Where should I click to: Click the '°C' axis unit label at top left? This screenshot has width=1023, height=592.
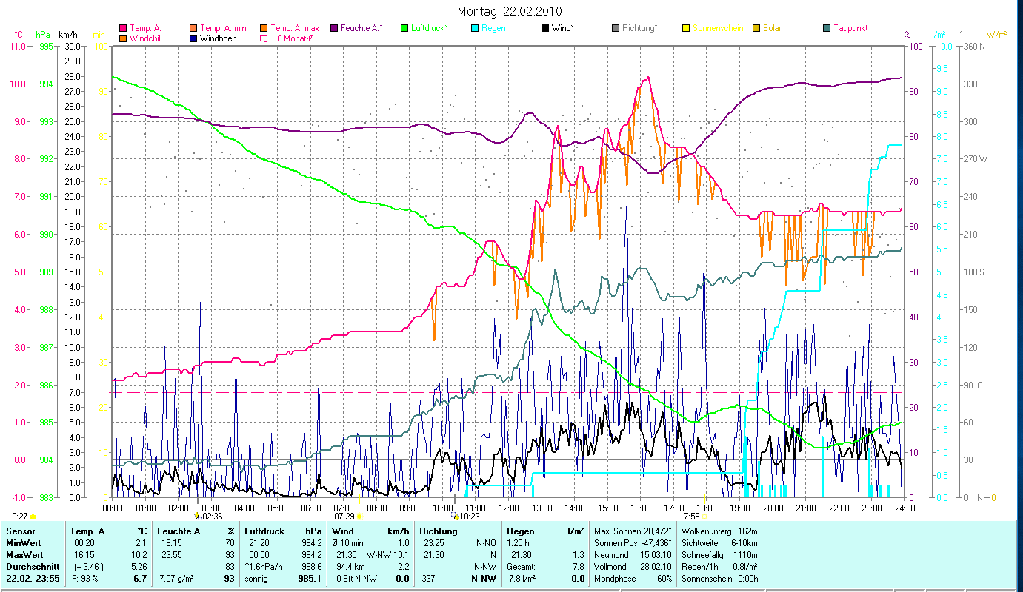pos(19,35)
